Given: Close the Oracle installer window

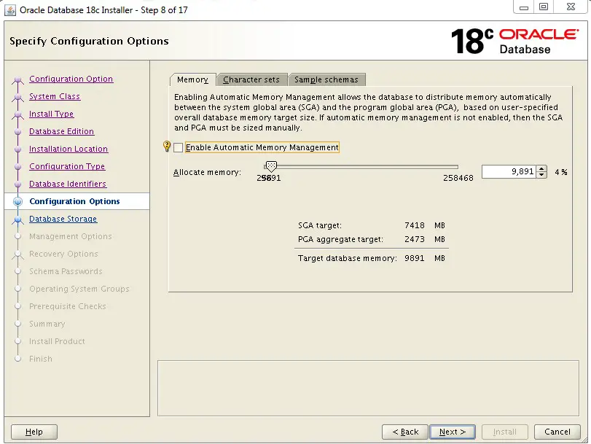Looking at the screenshot, I should 571,7.
